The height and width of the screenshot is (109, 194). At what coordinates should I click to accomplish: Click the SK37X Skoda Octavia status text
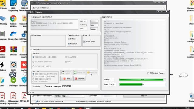pos(51,102)
